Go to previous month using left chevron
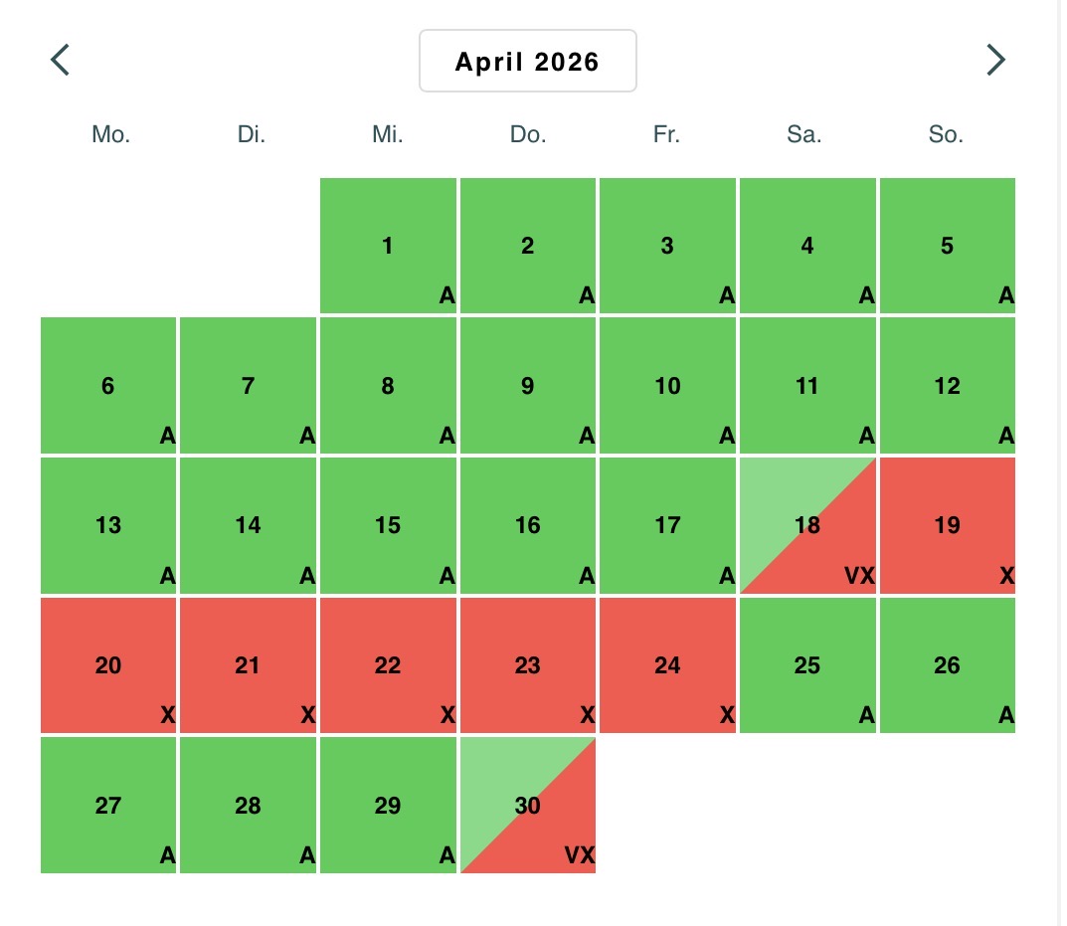Screen dimensions: 1067x926 61,61
